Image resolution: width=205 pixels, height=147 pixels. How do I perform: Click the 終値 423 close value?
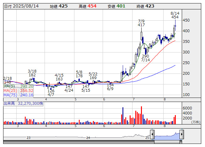click(x=145, y=6)
